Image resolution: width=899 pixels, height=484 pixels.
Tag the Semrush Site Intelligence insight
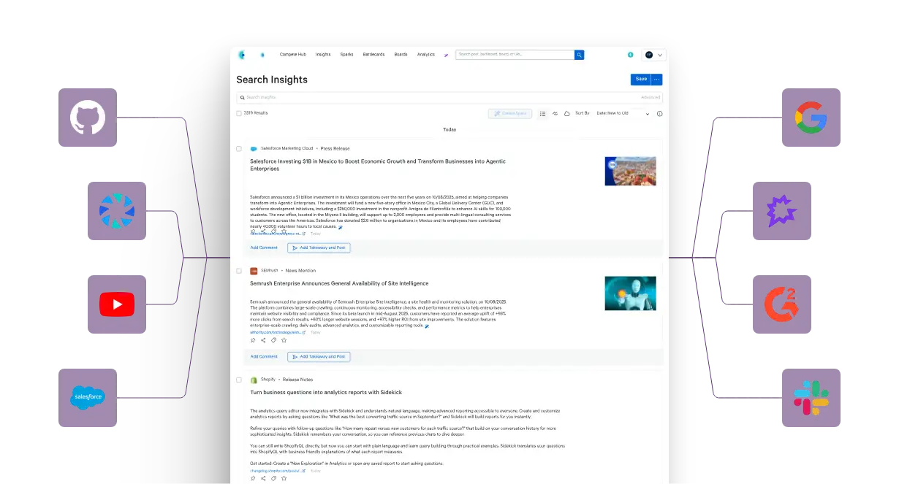point(273,340)
